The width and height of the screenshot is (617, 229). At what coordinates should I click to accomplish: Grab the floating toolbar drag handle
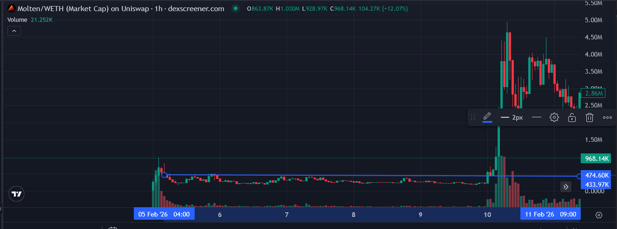pyautogui.click(x=473, y=118)
